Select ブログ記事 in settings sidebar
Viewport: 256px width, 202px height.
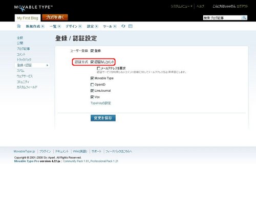(x=24, y=49)
